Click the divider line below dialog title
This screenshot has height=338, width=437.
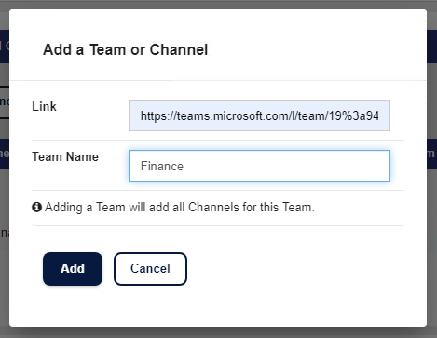click(x=218, y=80)
